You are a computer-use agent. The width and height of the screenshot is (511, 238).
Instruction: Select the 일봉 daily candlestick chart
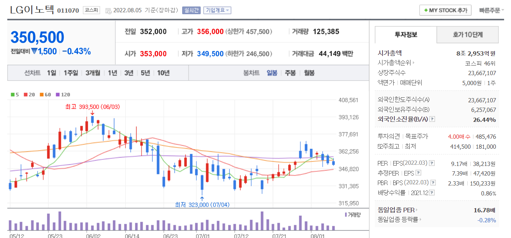tap(272, 73)
